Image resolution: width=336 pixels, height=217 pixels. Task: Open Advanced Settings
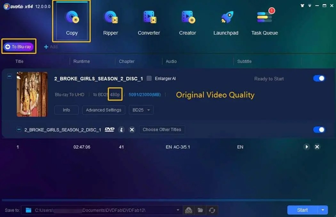104,110
